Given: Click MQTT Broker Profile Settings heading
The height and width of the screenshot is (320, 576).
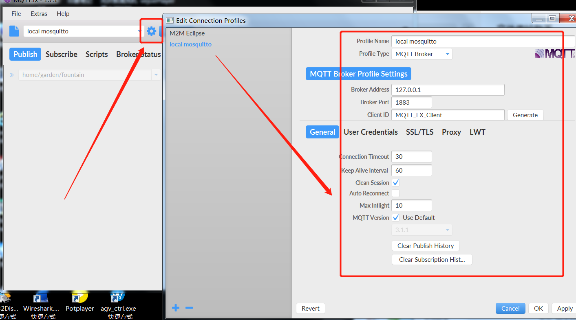Looking at the screenshot, I should point(358,74).
